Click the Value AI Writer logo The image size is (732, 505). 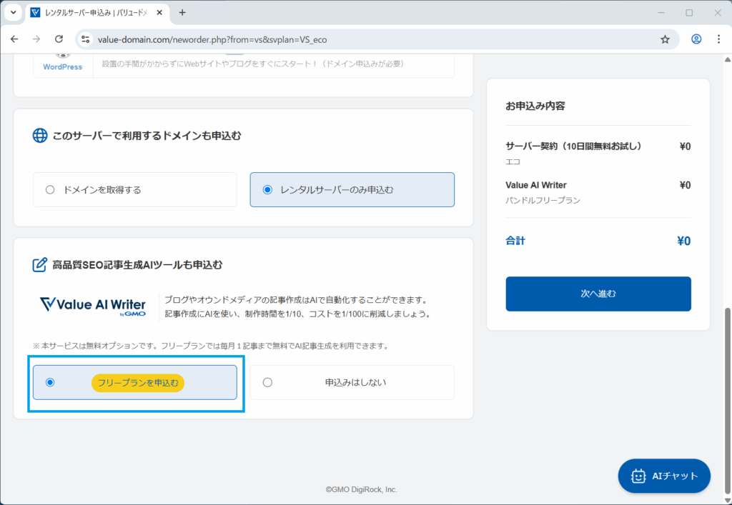(x=92, y=305)
